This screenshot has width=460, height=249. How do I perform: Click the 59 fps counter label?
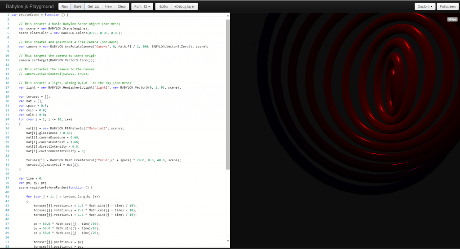point(452,19)
